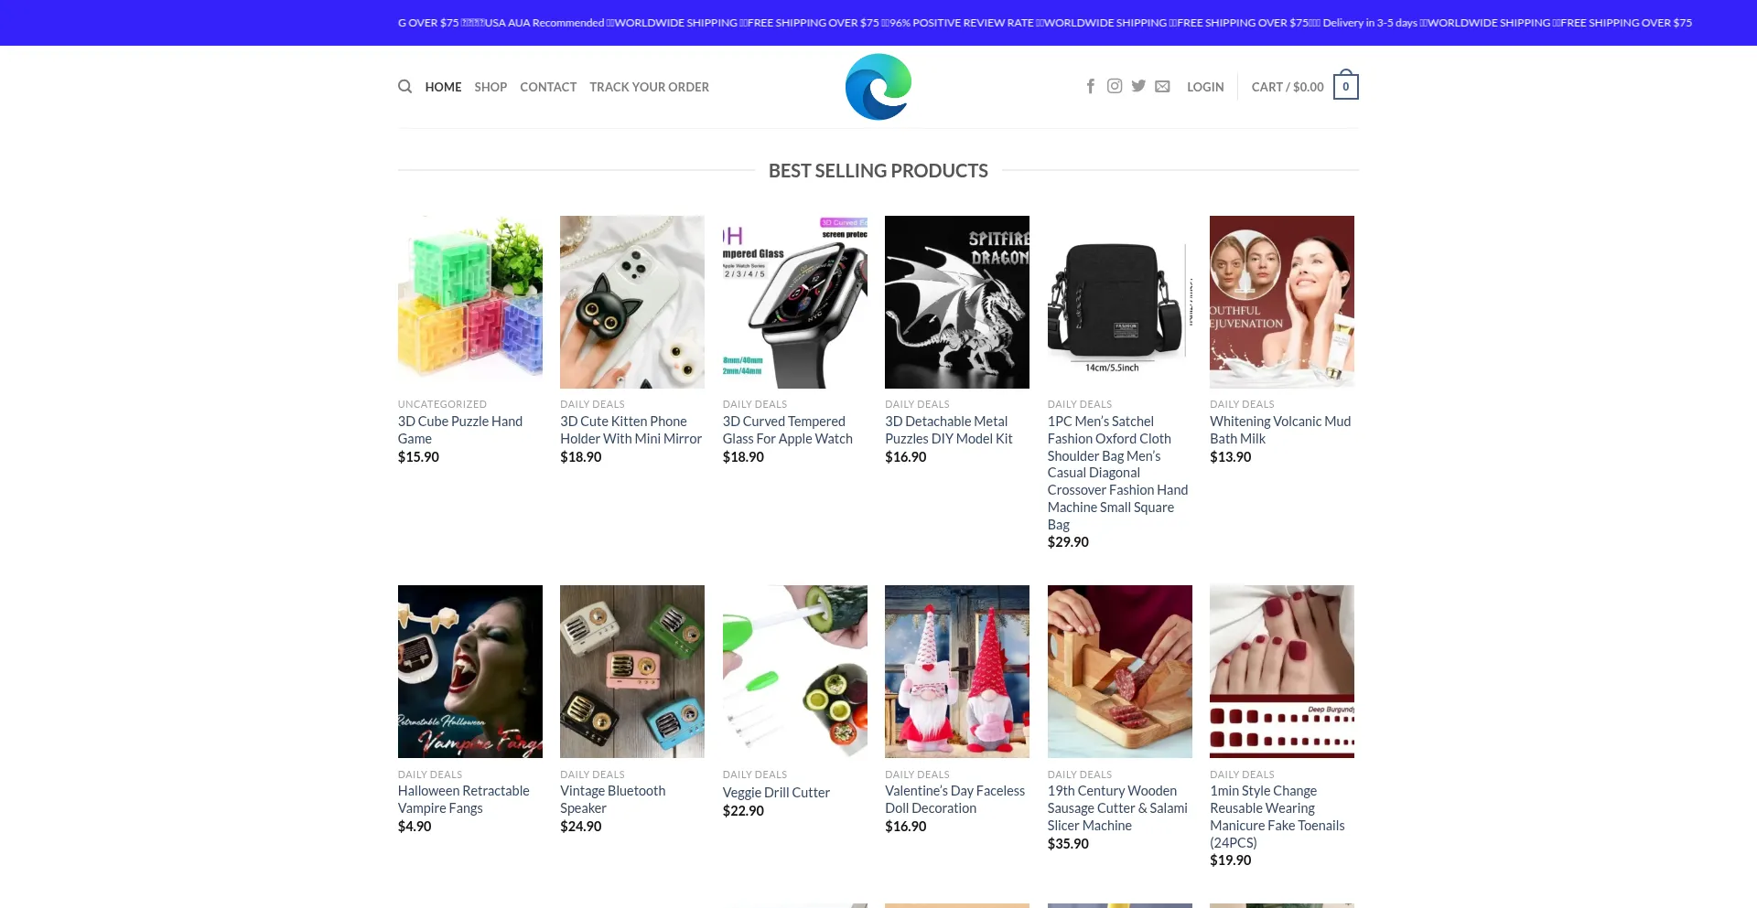Open the Instagram social icon

[1114, 86]
